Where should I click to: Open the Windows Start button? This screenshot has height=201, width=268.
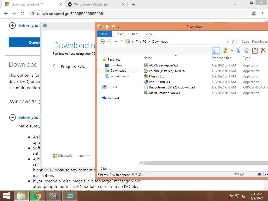click(6, 196)
